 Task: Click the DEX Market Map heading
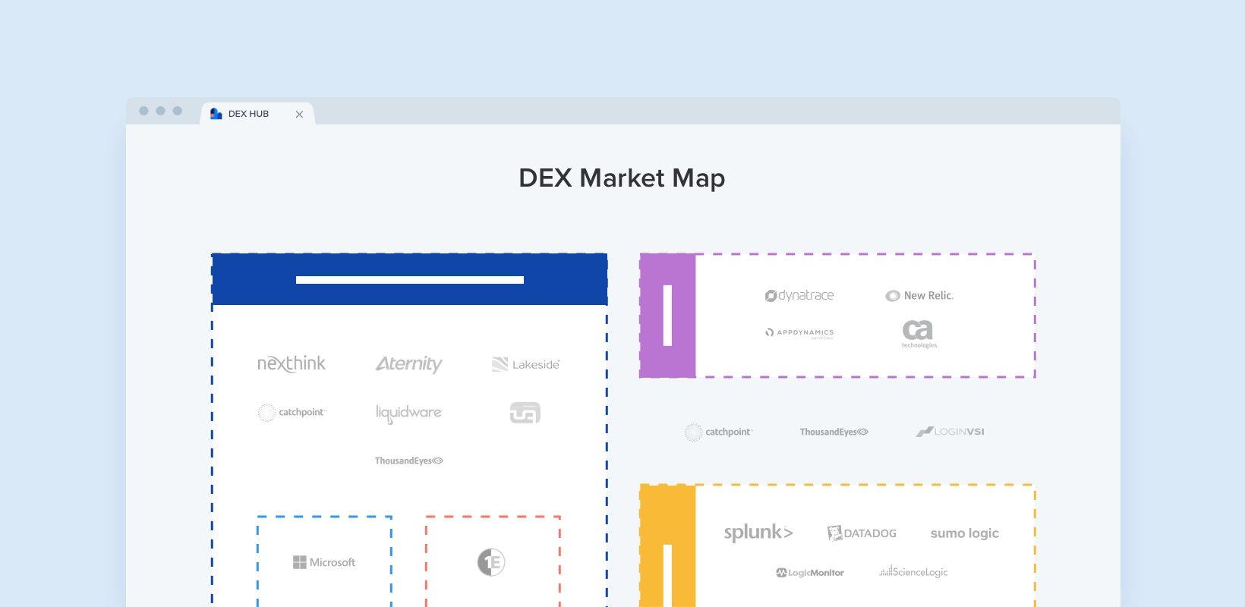point(622,178)
